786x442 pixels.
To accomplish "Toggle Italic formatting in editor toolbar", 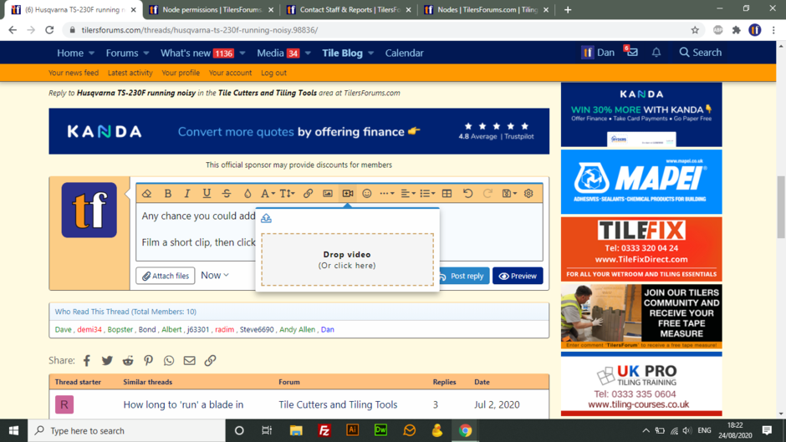I will (187, 194).
